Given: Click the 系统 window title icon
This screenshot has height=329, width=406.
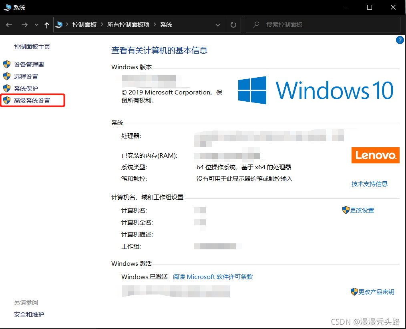Looking at the screenshot, I should click(x=8, y=7).
